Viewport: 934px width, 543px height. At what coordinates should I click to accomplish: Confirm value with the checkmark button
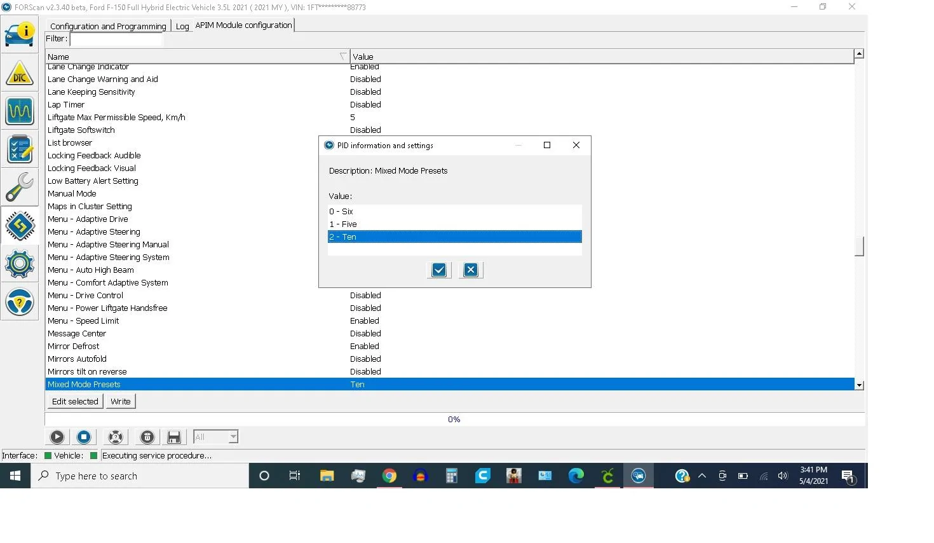pyautogui.click(x=438, y=270)
